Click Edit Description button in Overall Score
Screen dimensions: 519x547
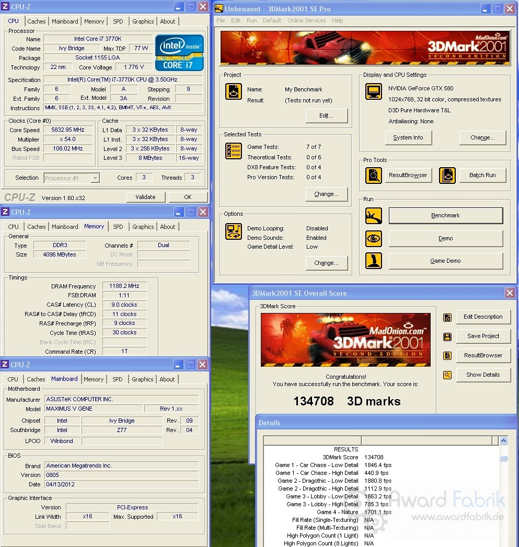click(x=483, y=317)
